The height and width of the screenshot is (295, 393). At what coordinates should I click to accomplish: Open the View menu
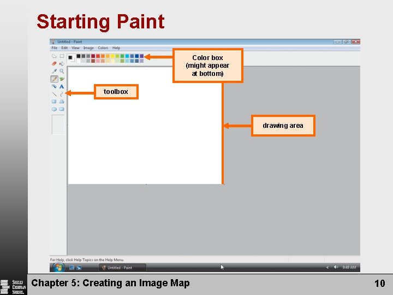pos(75,48)
